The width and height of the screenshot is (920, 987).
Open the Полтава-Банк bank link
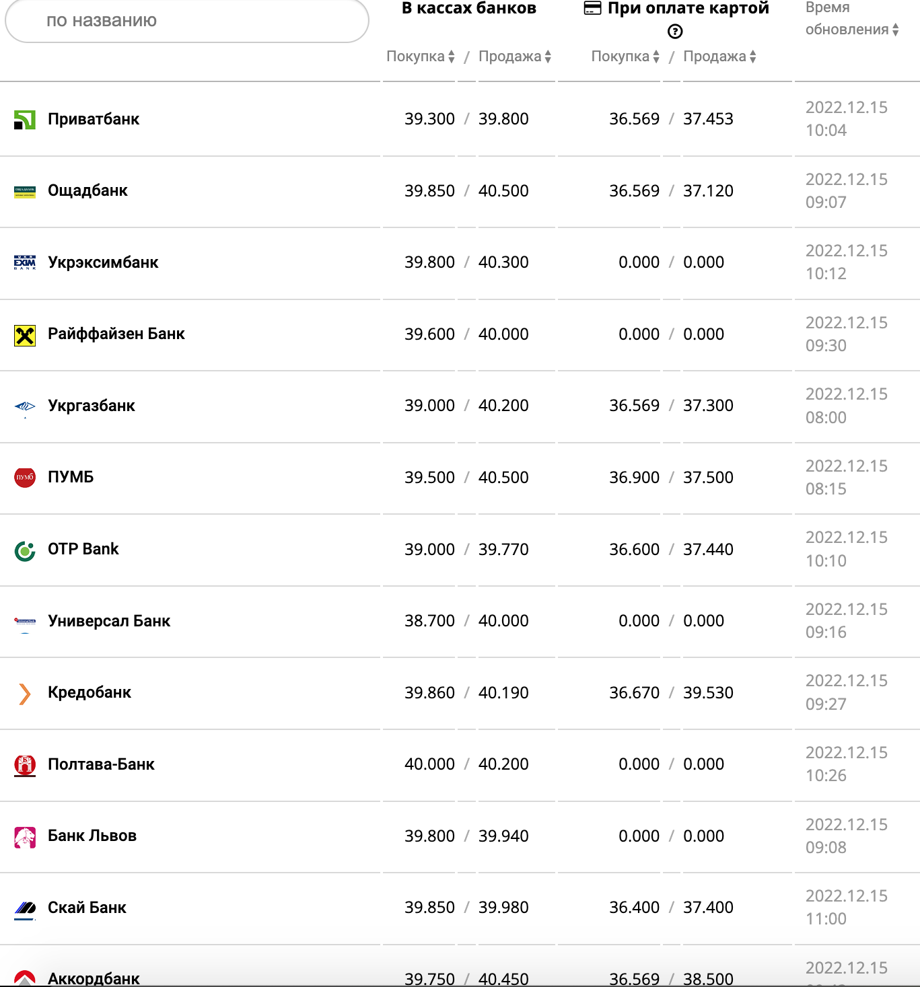click(101, 764)
